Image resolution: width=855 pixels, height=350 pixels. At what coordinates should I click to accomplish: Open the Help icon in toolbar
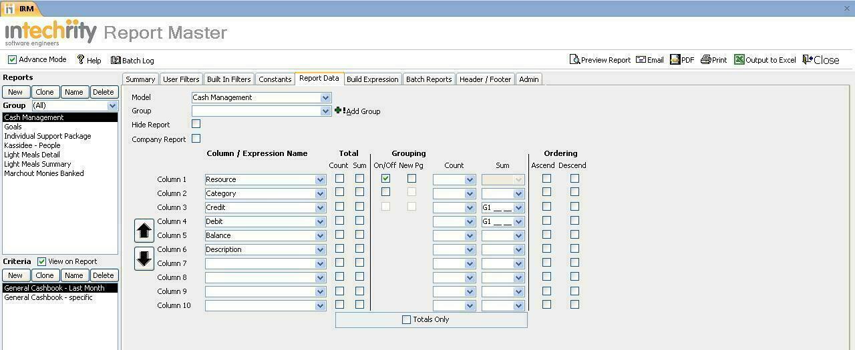click(81, 60)
